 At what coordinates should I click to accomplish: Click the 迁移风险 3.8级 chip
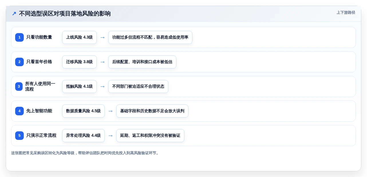pos(79,62)
